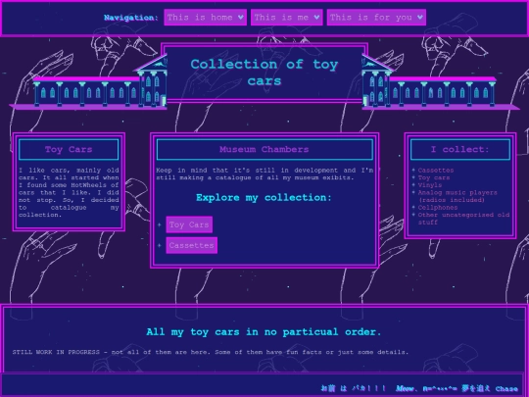Click "Cellphones" in the I collect list
Image resolution: width=529 pixels, height=397 pixels.
pyautogui.click(x=438, y=207)
